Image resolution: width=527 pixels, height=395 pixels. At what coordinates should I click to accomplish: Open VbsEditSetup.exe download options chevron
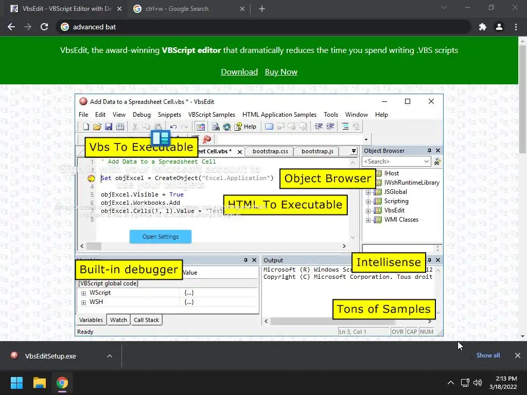110,356
